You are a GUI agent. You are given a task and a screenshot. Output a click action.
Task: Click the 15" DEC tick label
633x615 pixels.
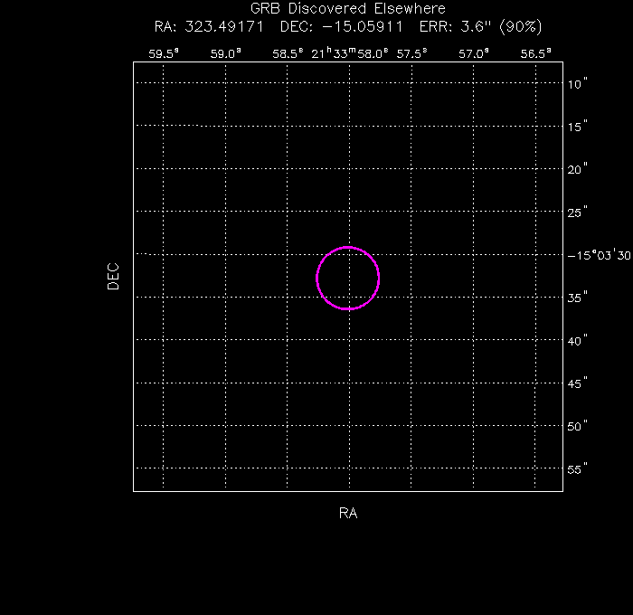point(577,127)
